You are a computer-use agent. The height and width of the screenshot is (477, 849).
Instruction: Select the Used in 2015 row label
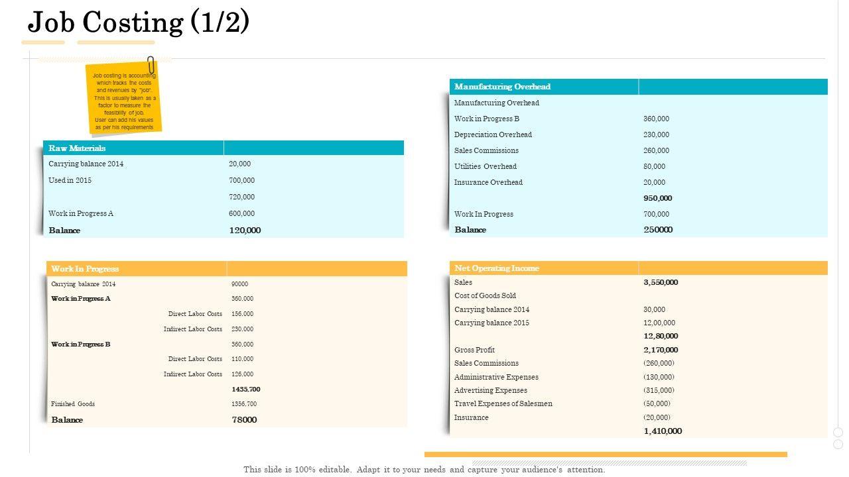pos(70,180)
